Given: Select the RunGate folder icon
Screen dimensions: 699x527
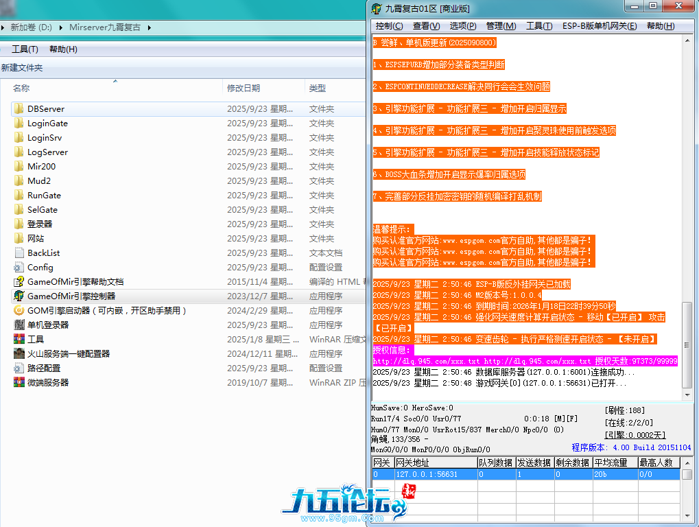Looking at the screenshot, I should tap(19, 196).
